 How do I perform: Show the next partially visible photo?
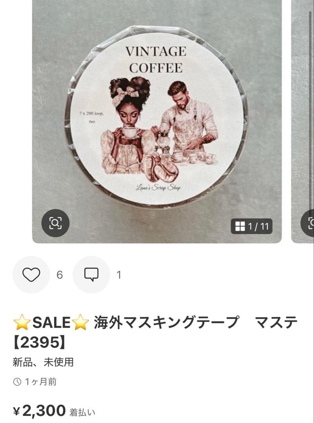(303, 121)
